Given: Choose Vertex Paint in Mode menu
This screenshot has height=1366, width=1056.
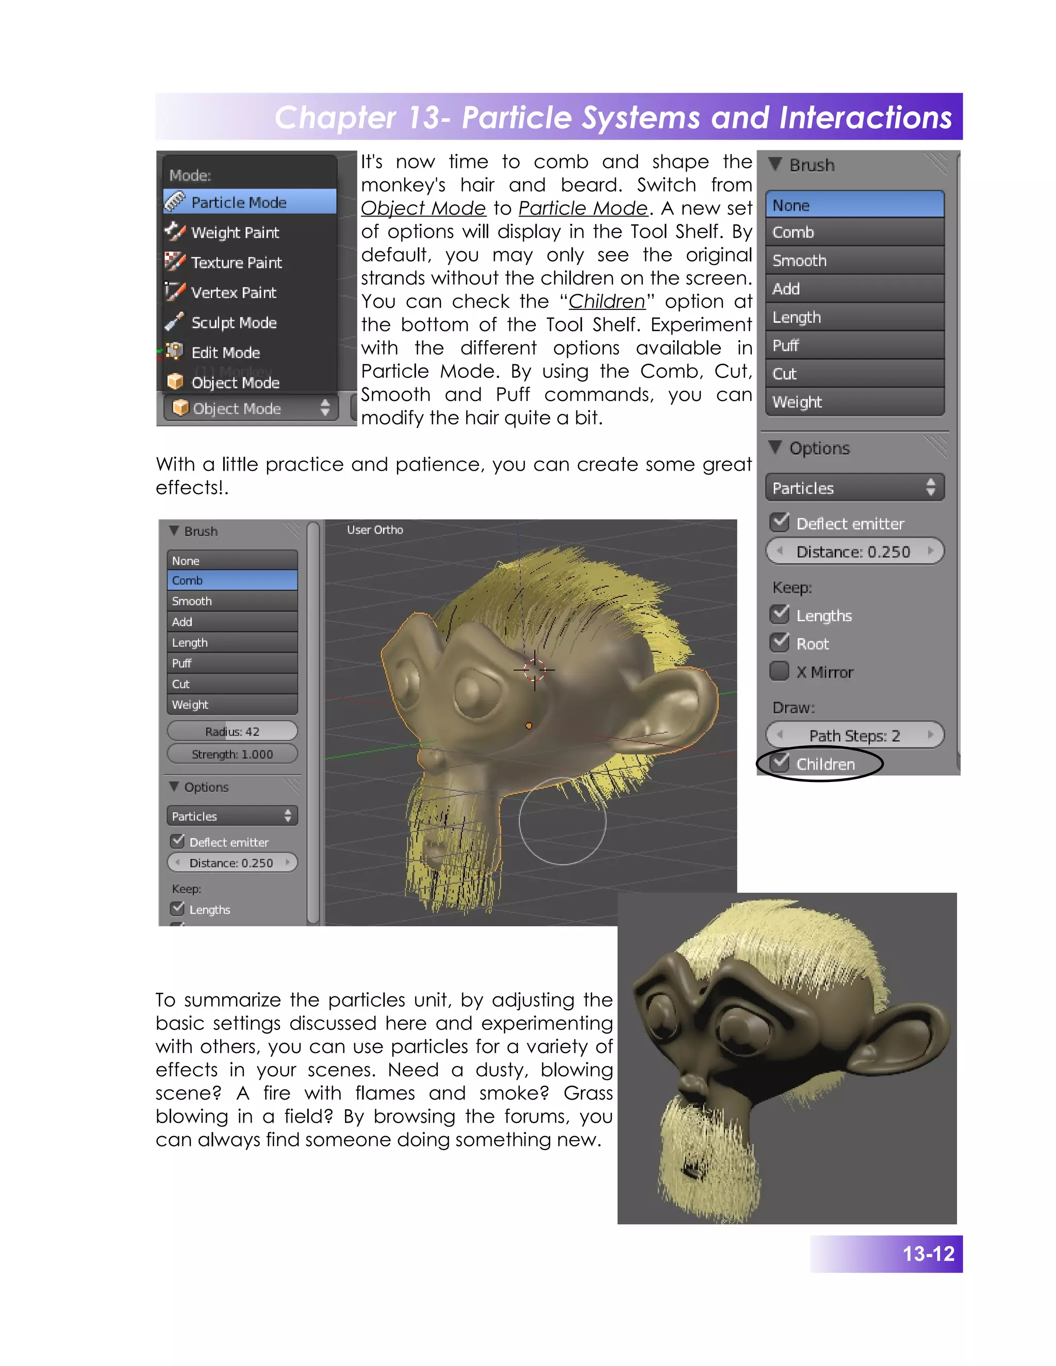Looking at the screenshot, I should (x=250, y=292).
